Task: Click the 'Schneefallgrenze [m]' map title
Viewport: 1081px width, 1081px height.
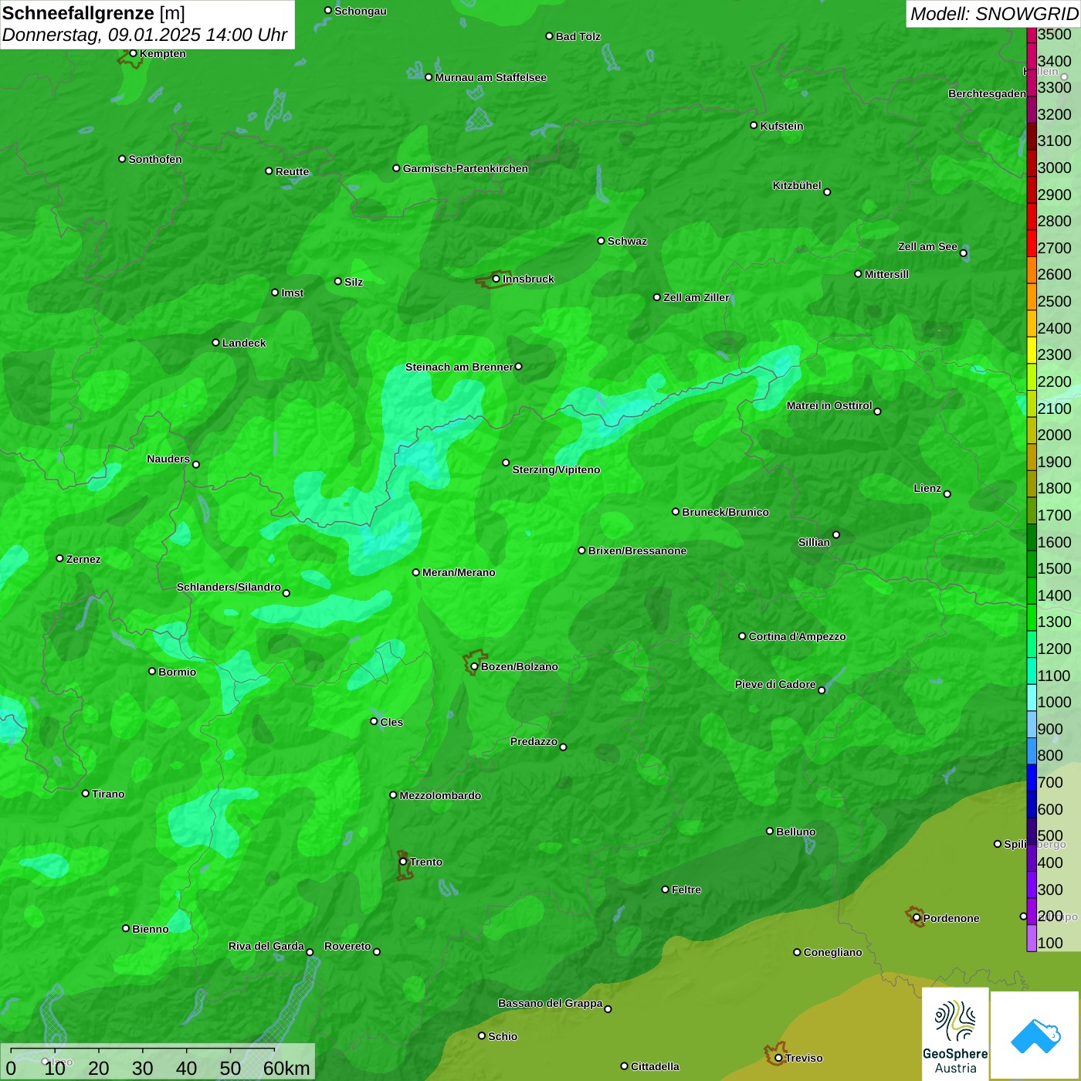Action: coord(93,13)
